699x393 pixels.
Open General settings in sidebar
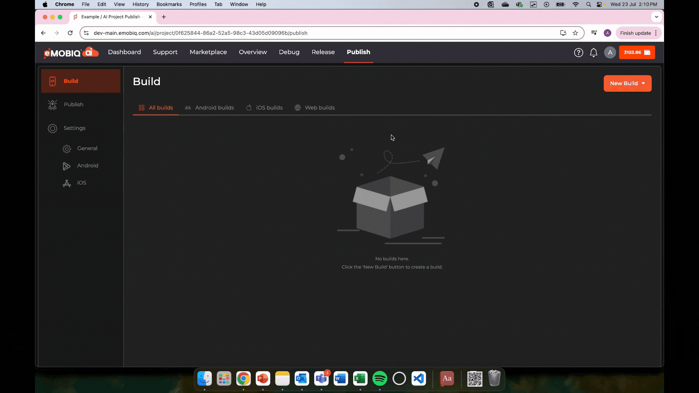(87, 148)
